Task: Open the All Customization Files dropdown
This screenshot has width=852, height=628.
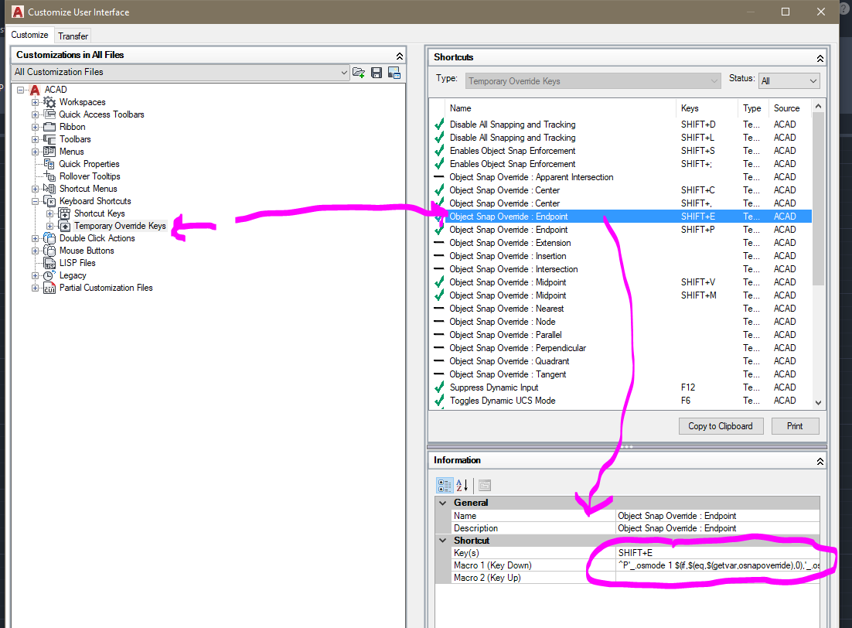Action: point(346,72)
